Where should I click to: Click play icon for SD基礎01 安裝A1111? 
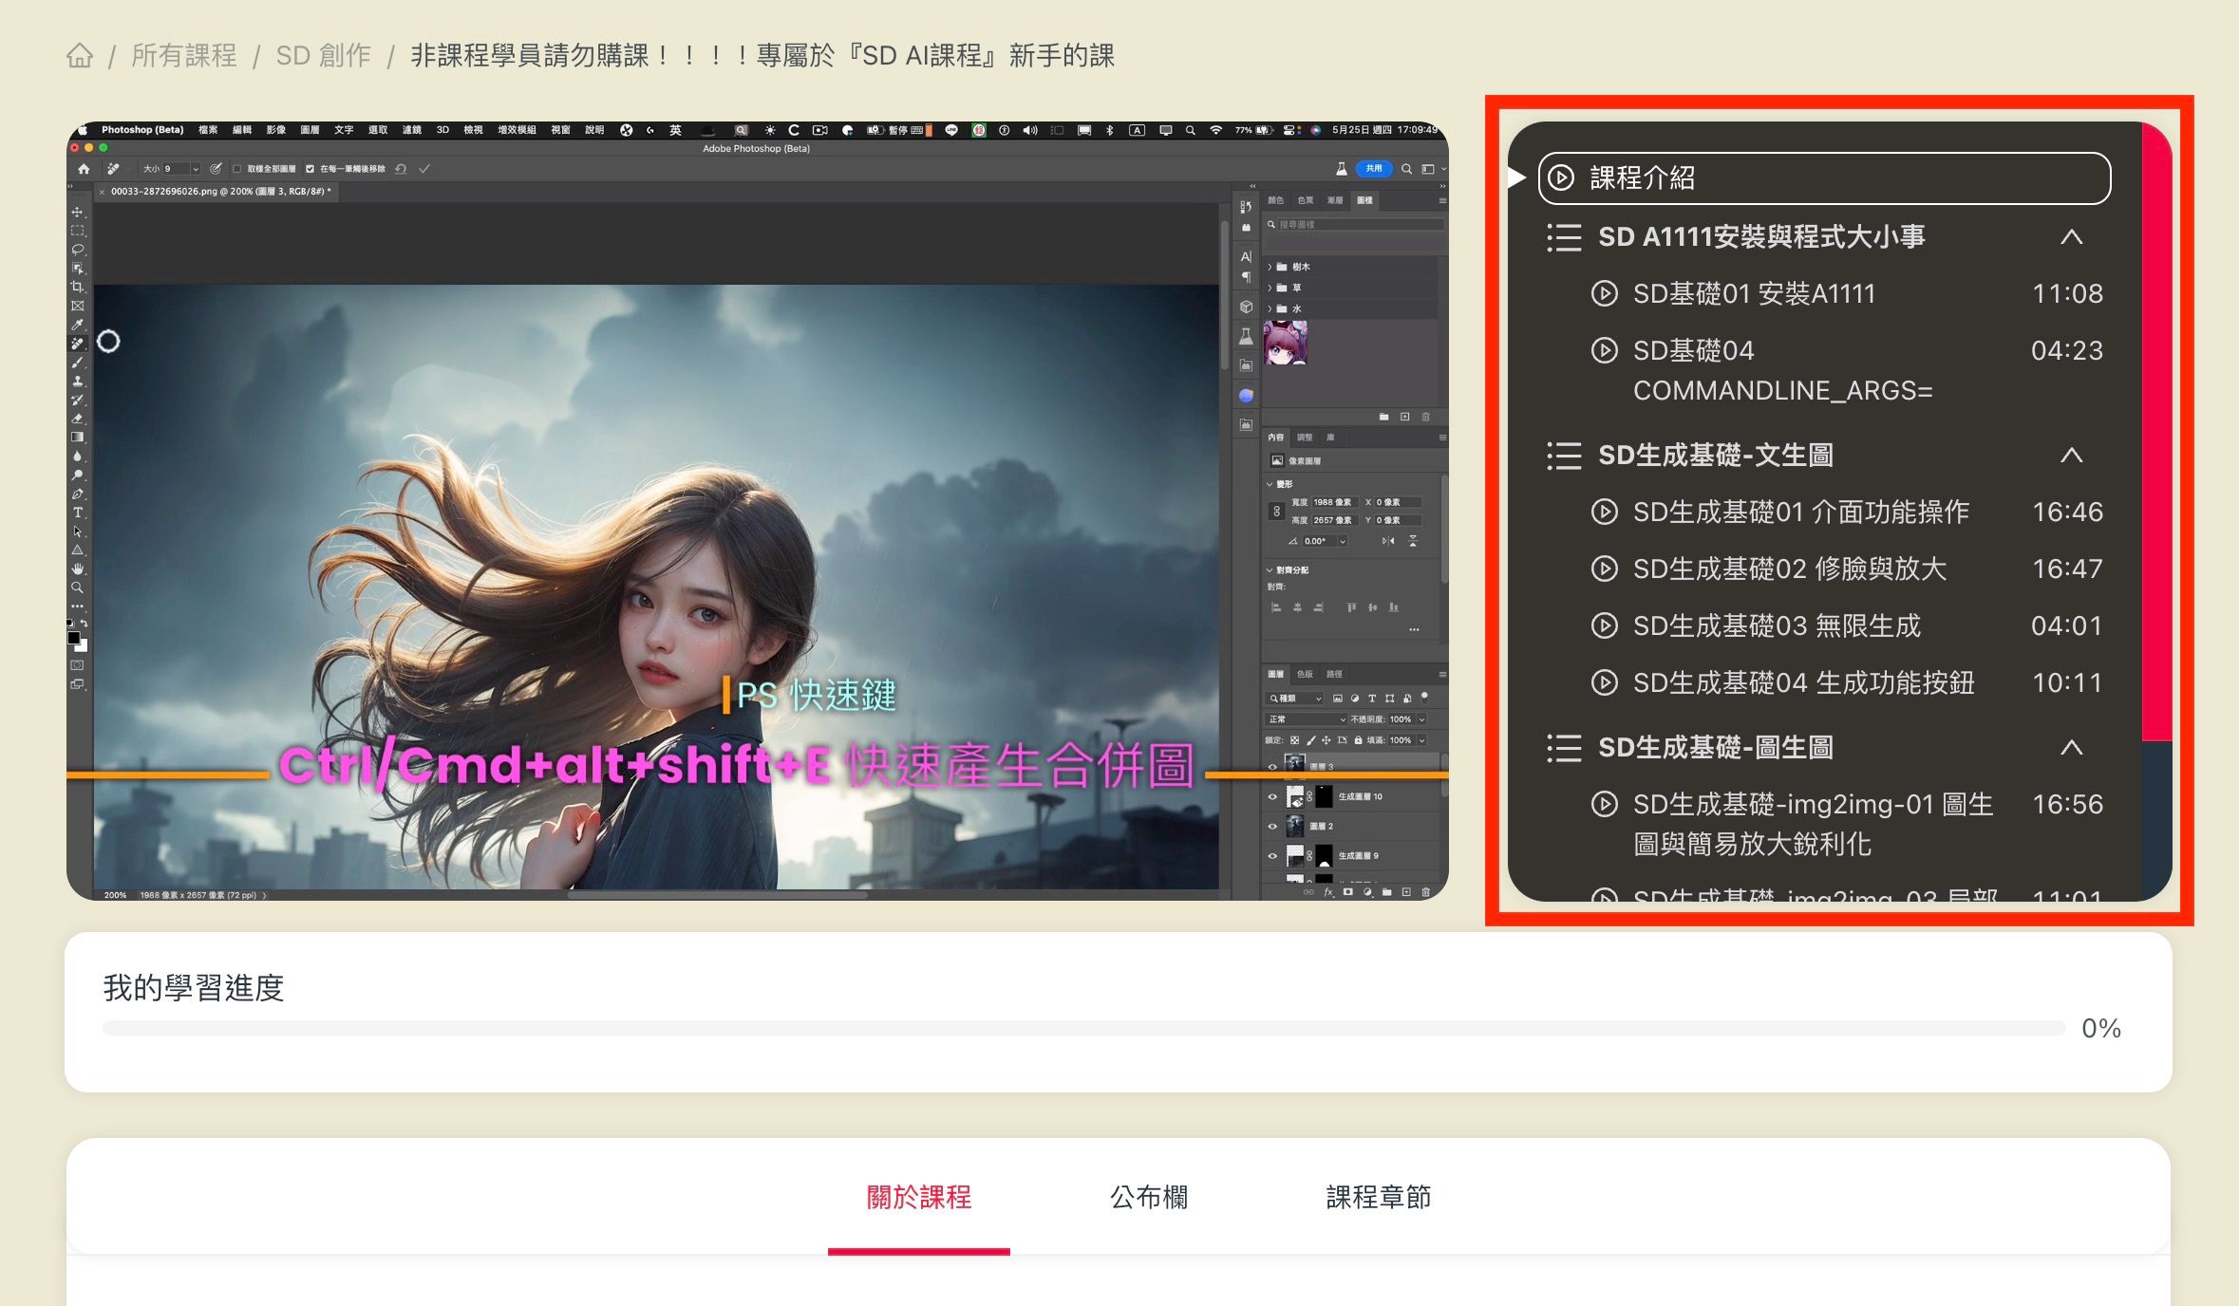1604,293
